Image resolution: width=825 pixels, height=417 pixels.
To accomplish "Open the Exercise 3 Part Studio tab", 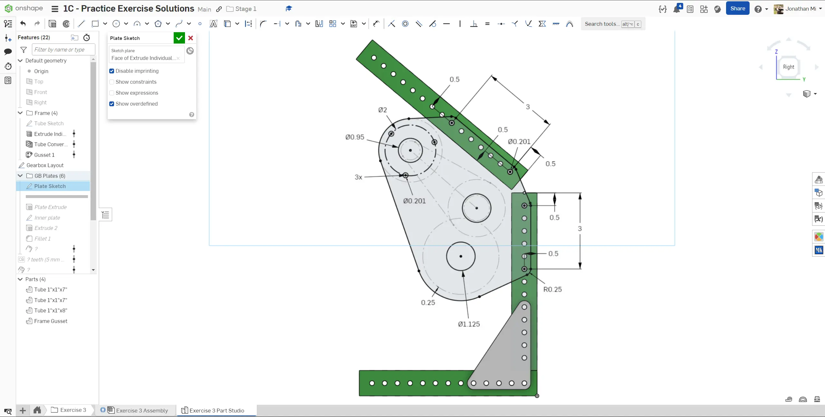I will click(217, 410).
